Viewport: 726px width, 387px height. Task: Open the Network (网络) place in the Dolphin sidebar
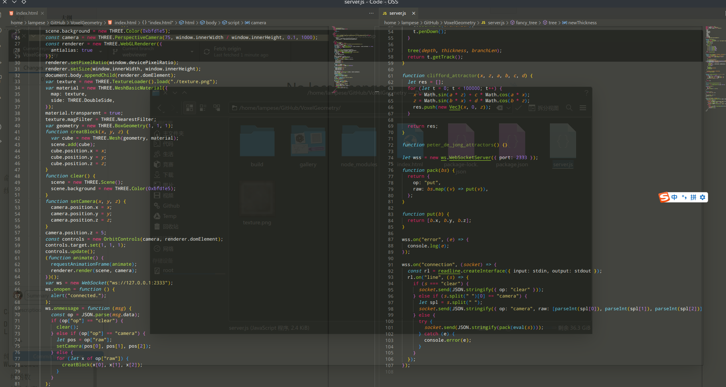(164, 249)
